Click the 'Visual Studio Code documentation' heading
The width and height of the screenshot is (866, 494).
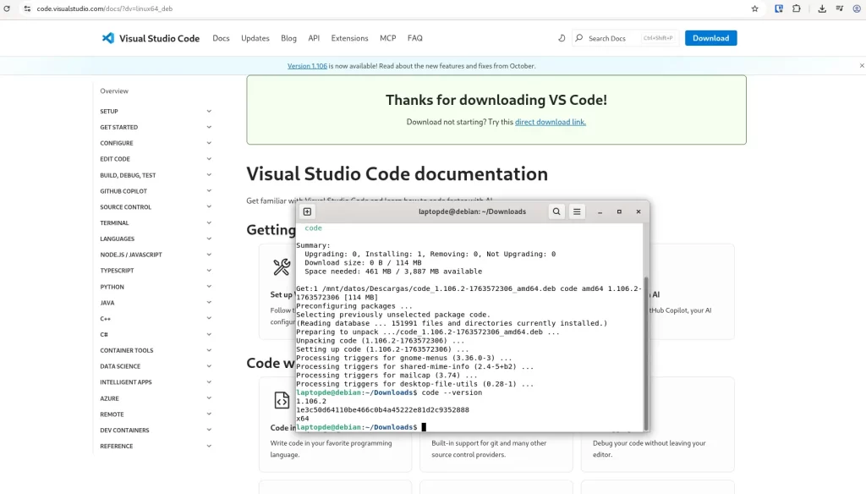(x=397, y=174)
